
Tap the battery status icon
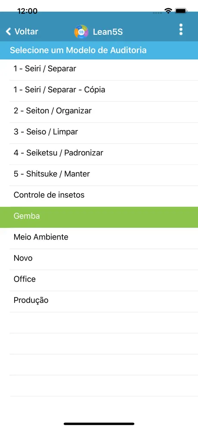(181, 11)
